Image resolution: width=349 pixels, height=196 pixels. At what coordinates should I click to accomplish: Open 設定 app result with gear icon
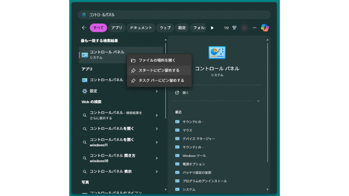pyautogui.click(x=93, y=91)
